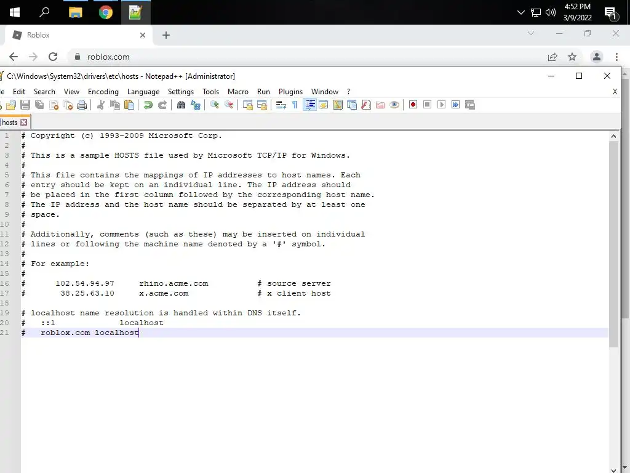Toggle show all characters pilcrow icon
The height and width of the screenshot is (473, 630).
[295, 105]
